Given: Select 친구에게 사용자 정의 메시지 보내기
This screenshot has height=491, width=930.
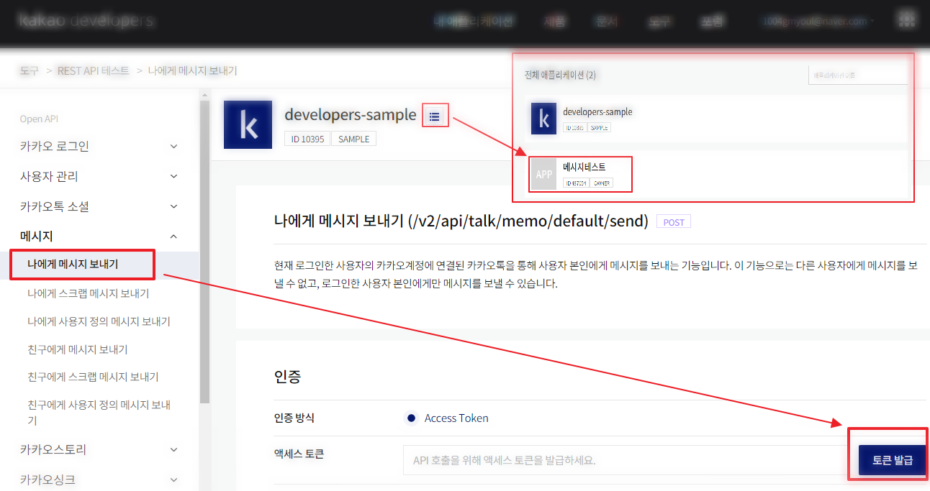Looking at the screenshot, I should pos(99,412).
